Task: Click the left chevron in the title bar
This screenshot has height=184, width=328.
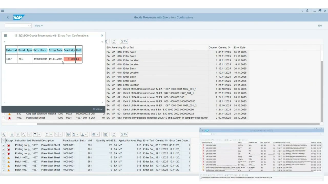Action: [302, 11]
